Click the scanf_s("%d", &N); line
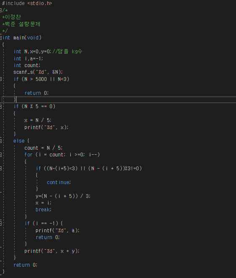The height and width of the screenshot is (278, 236). (38, 72)
